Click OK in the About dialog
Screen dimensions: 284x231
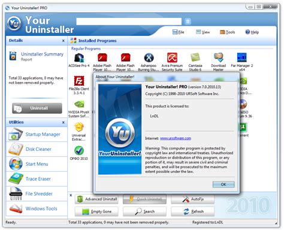[x=223, y=184]
